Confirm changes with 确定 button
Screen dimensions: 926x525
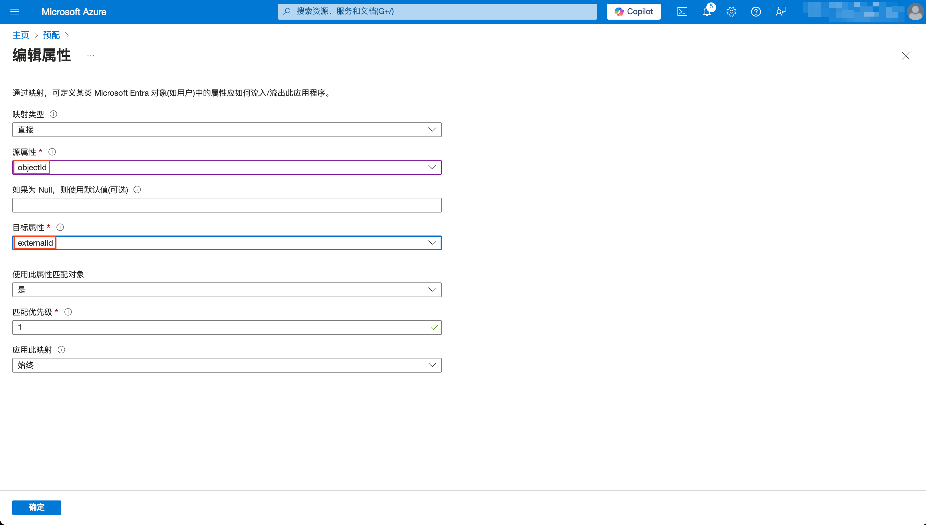(x=37, y=507)
